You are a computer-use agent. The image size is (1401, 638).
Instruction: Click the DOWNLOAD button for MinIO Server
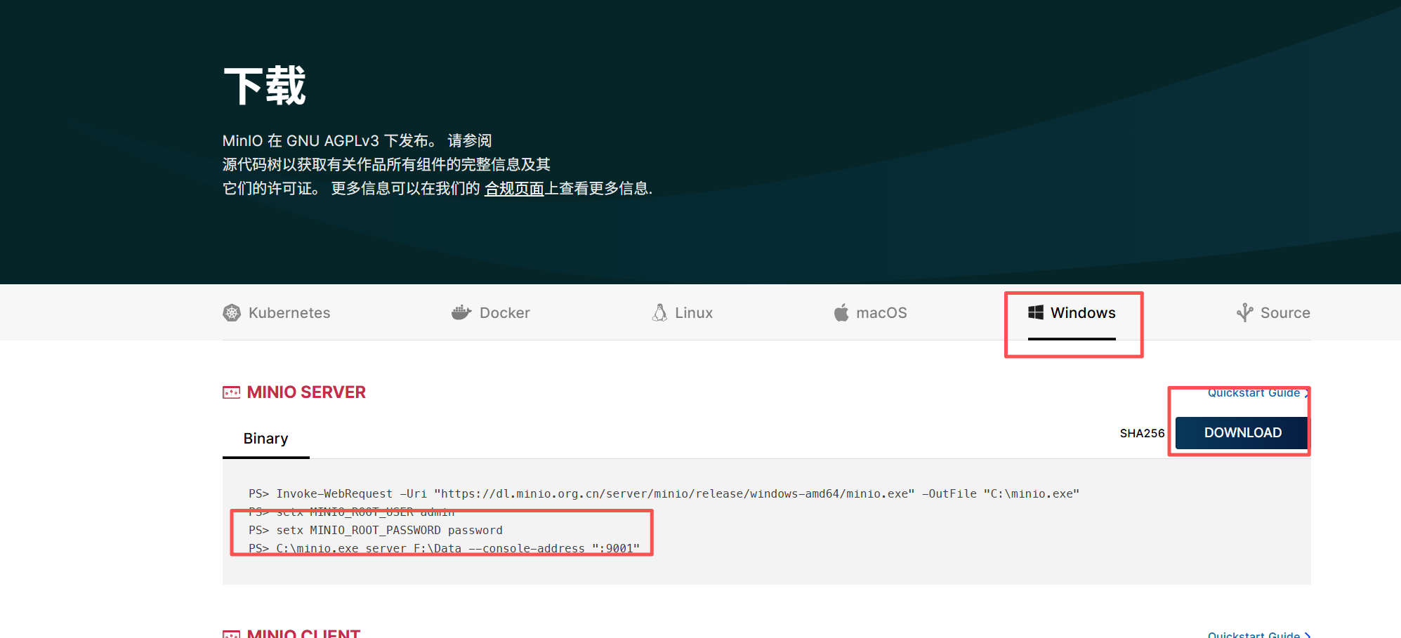point(1242,433)
